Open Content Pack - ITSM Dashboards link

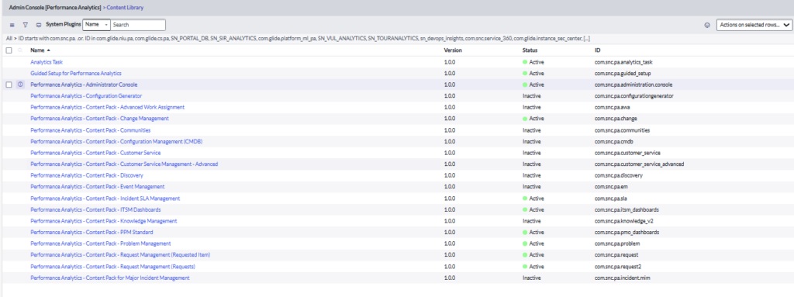(x=95, y=210)
